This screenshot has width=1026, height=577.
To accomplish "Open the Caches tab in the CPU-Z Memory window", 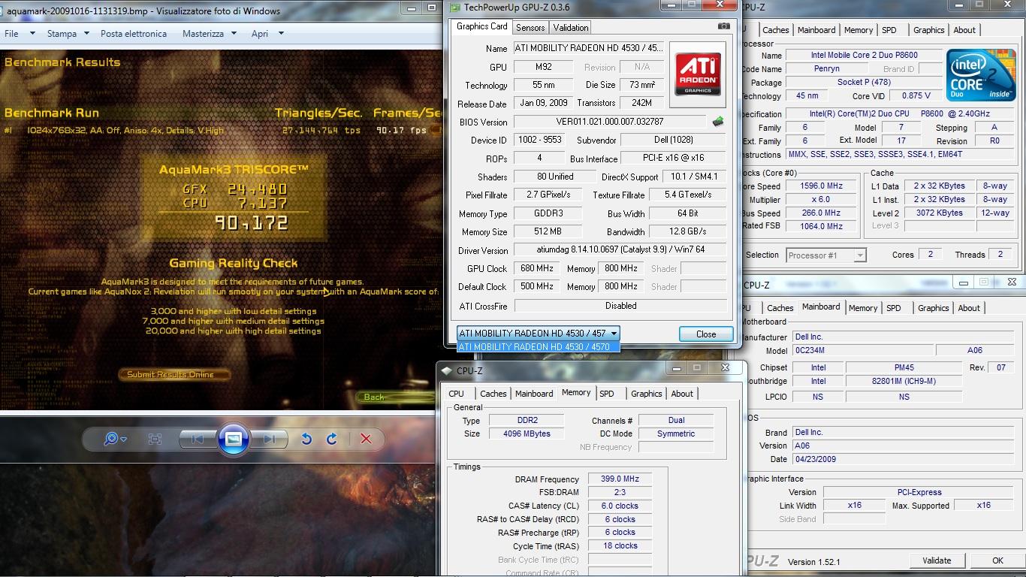I will pos(493,394).
